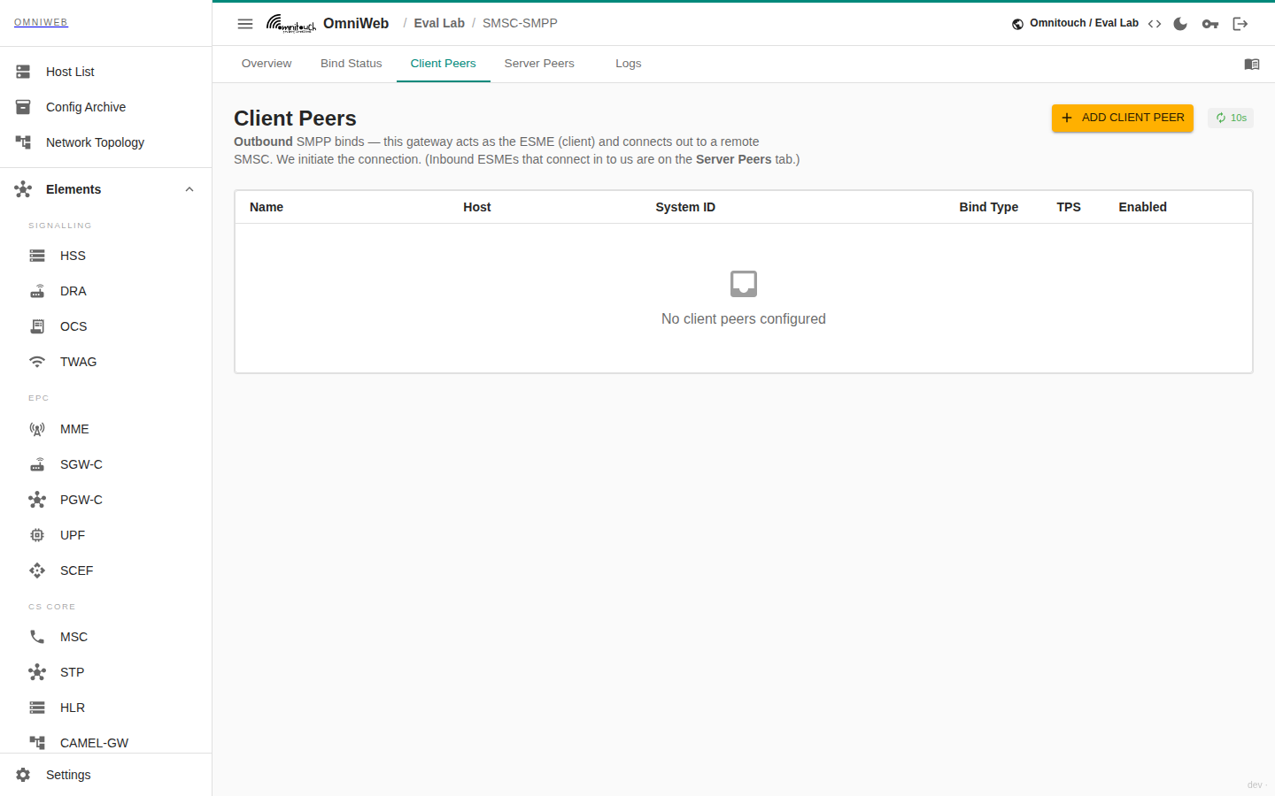This screenshot has height=796, width=1275.
Task: Open the documentation book icon
Action: pyautogui.click(x=1252, y=65)
